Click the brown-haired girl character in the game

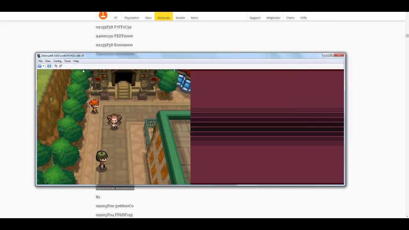click(114, 121)
